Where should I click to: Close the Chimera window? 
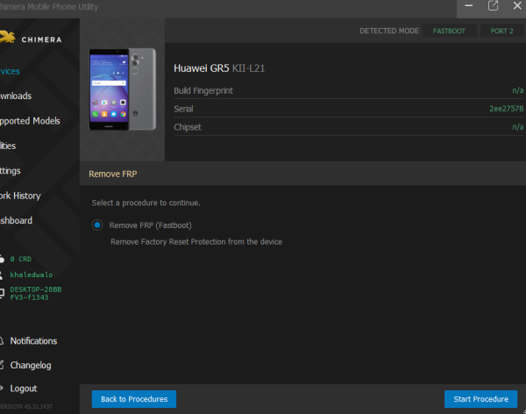click(x=517, y=6)
